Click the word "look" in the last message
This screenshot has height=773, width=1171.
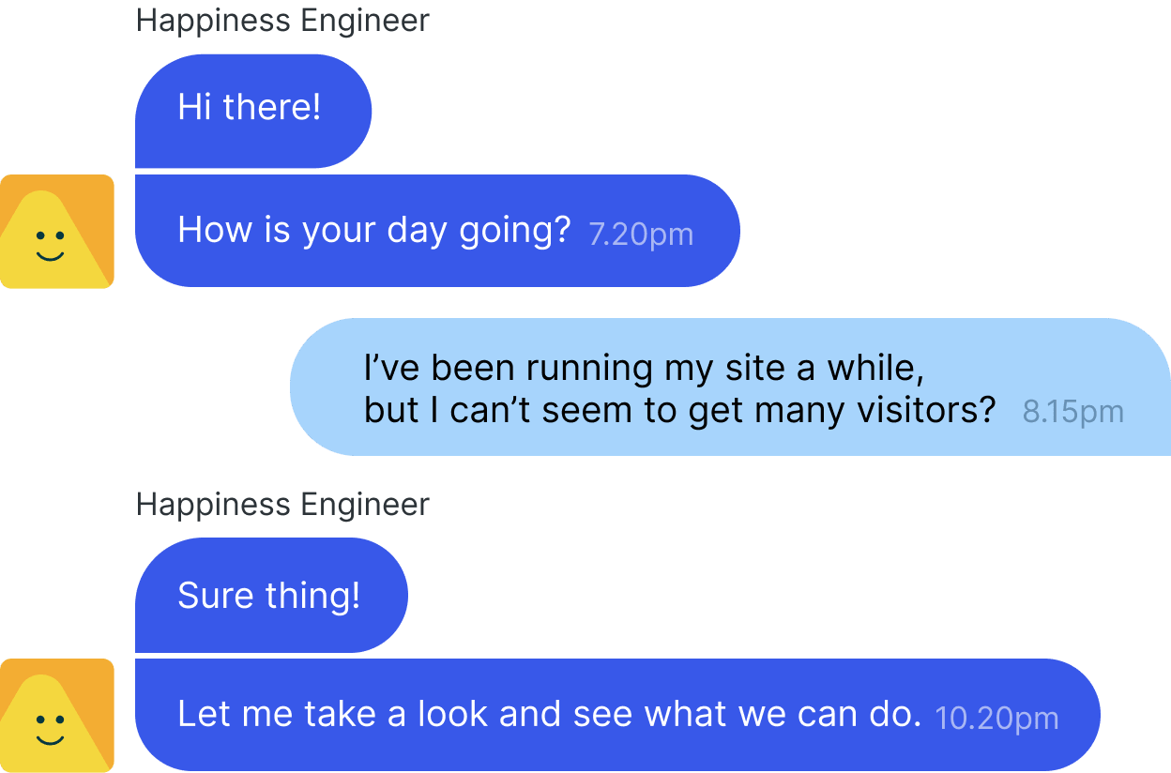click(x=453, y=714)
